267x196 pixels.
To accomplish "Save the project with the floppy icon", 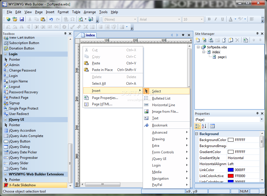I will pyautogui.click(x=22, y=19).
